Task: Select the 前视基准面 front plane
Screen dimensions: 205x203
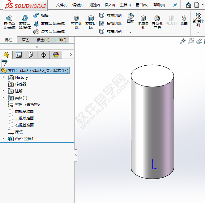Action: coord(21,111)
